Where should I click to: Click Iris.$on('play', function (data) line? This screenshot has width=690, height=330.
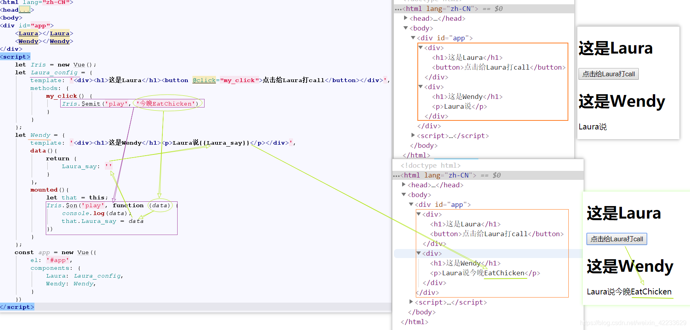coord(112,205)
